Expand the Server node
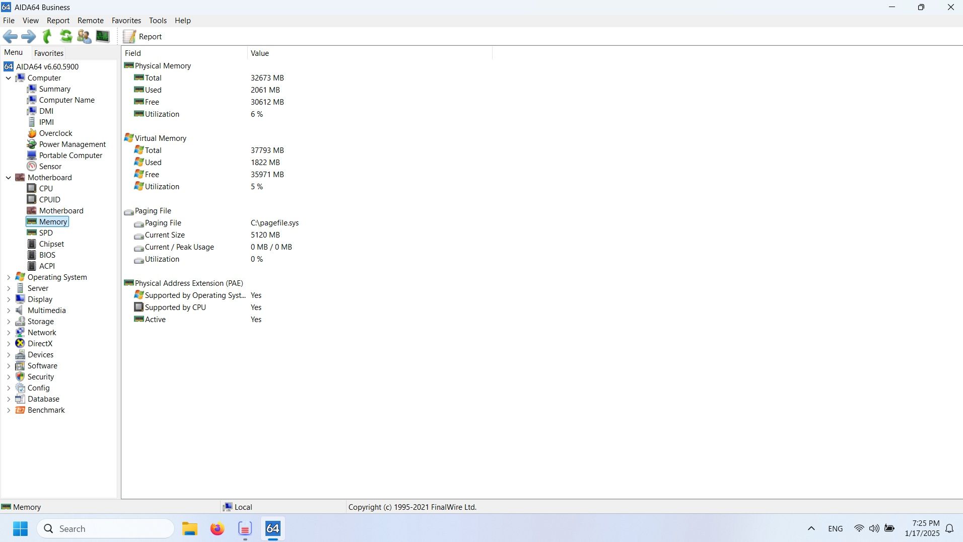 pos(9,288)
